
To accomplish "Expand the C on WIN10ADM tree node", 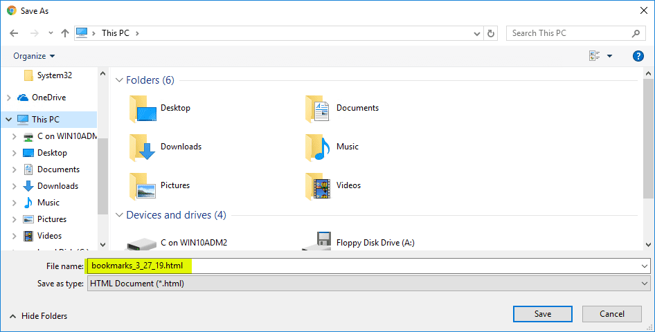I will coord(15,136).
